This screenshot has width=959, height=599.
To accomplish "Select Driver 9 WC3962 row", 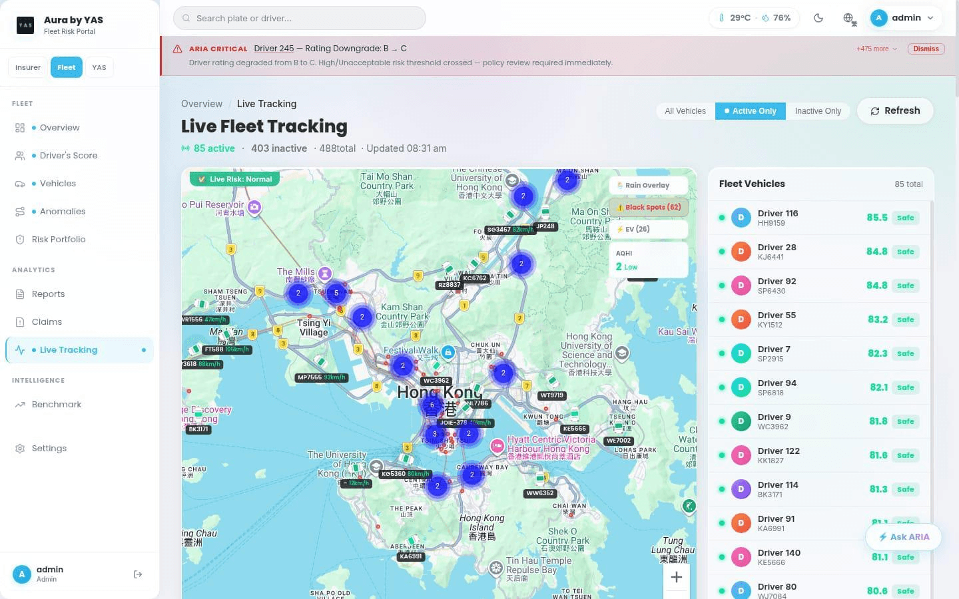I will click(x=820, y=421).
